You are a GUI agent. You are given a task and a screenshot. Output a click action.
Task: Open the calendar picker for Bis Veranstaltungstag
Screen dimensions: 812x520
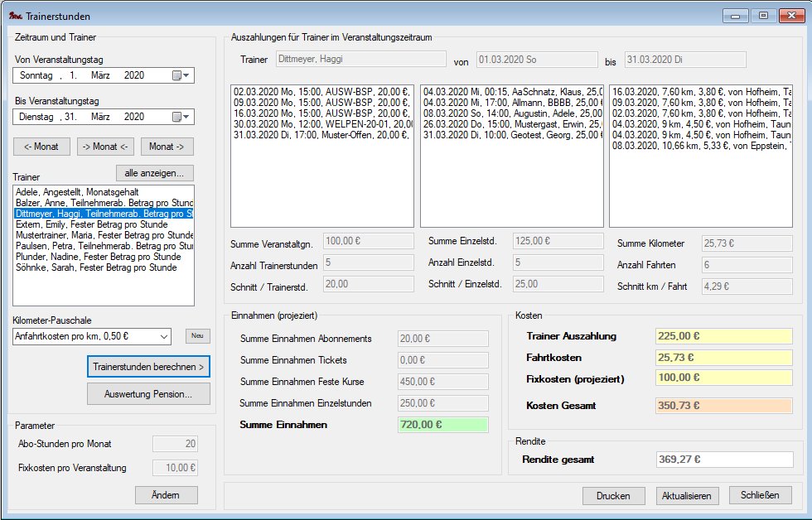tap(181, 117)
